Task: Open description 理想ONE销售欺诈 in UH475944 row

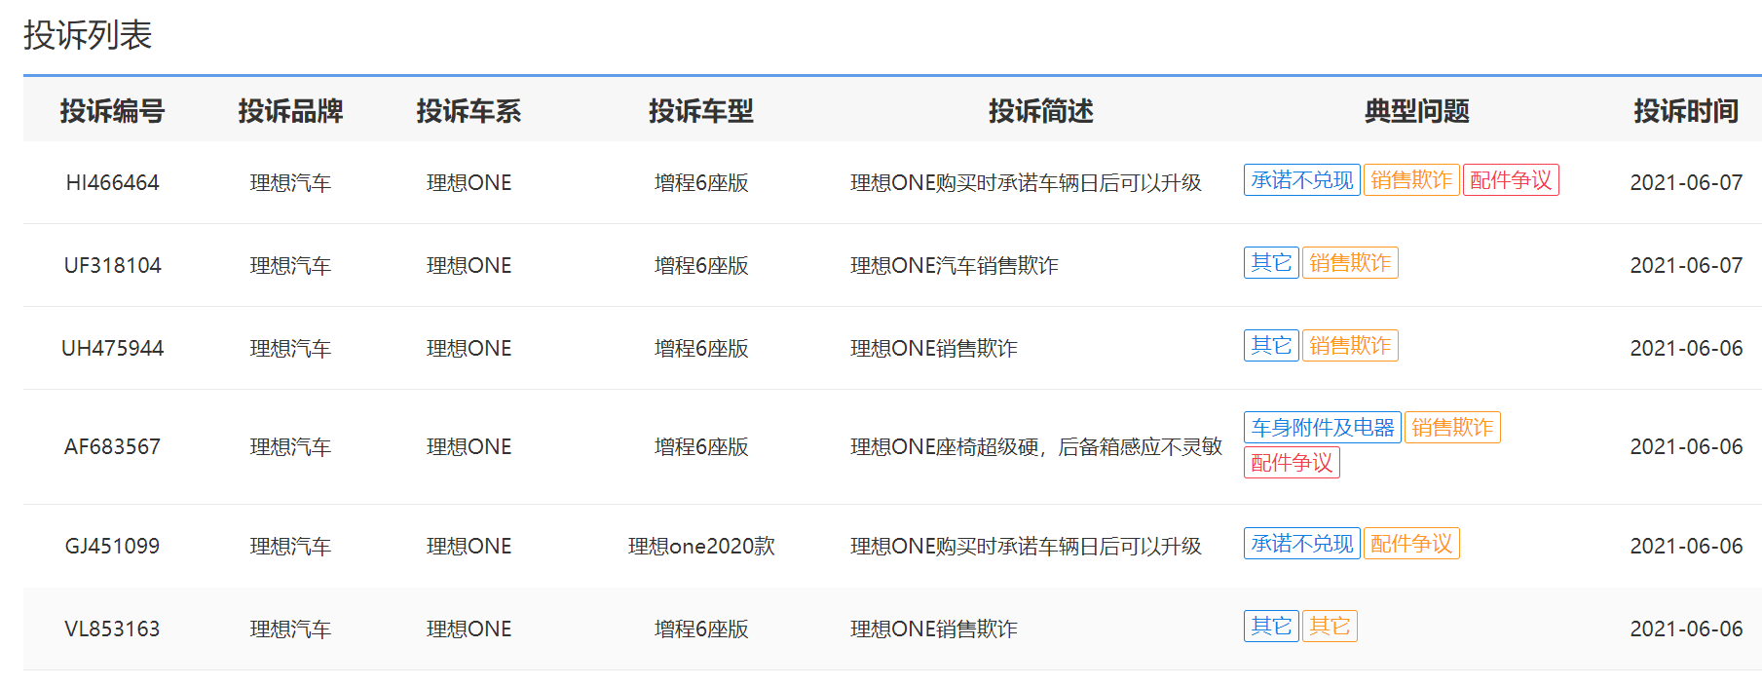Action: (934, 348)
